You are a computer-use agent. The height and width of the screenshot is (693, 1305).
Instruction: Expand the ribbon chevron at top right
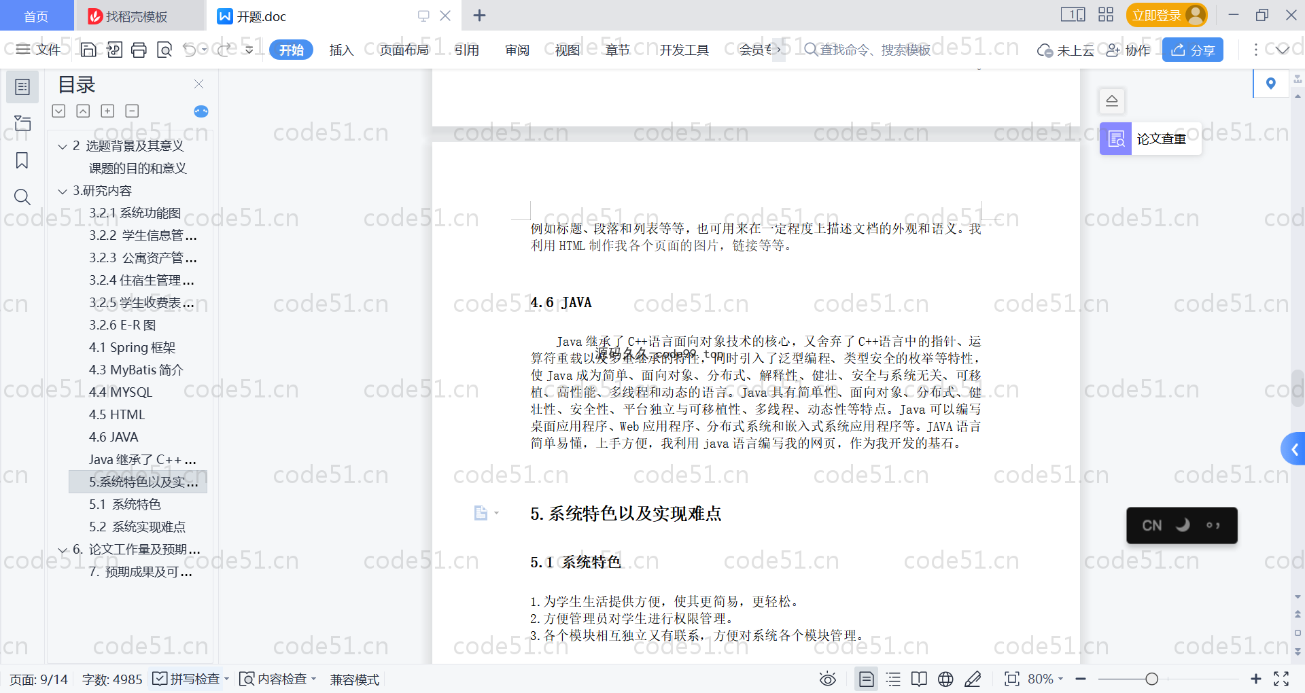[x=1283, y=50]
